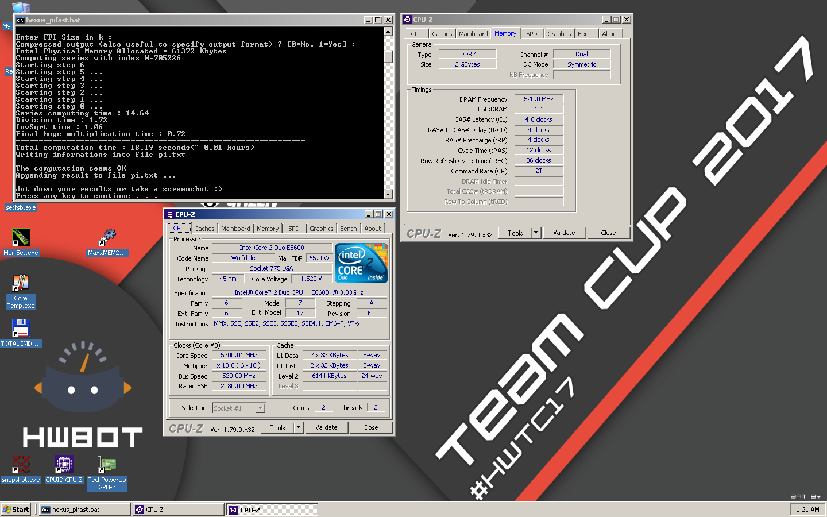
Task: Select CPU tab in memory CPU-Z window
Action: [417, 34]
